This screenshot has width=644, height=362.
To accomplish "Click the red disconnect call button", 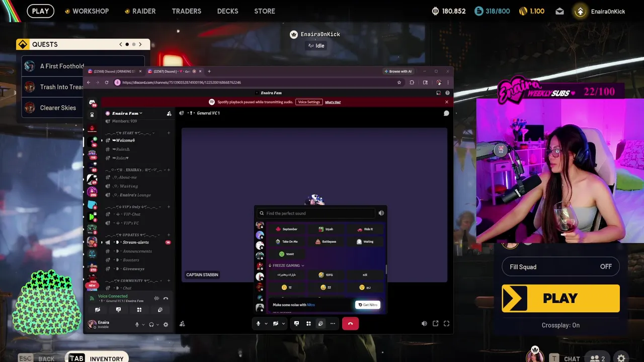I will pos(350,324).
